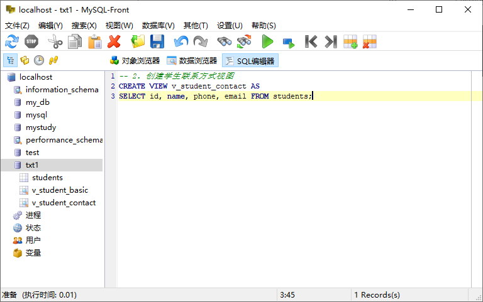This screenshot has width=483, height=302.
Task: Select the test database
Action: pos(32,153)
